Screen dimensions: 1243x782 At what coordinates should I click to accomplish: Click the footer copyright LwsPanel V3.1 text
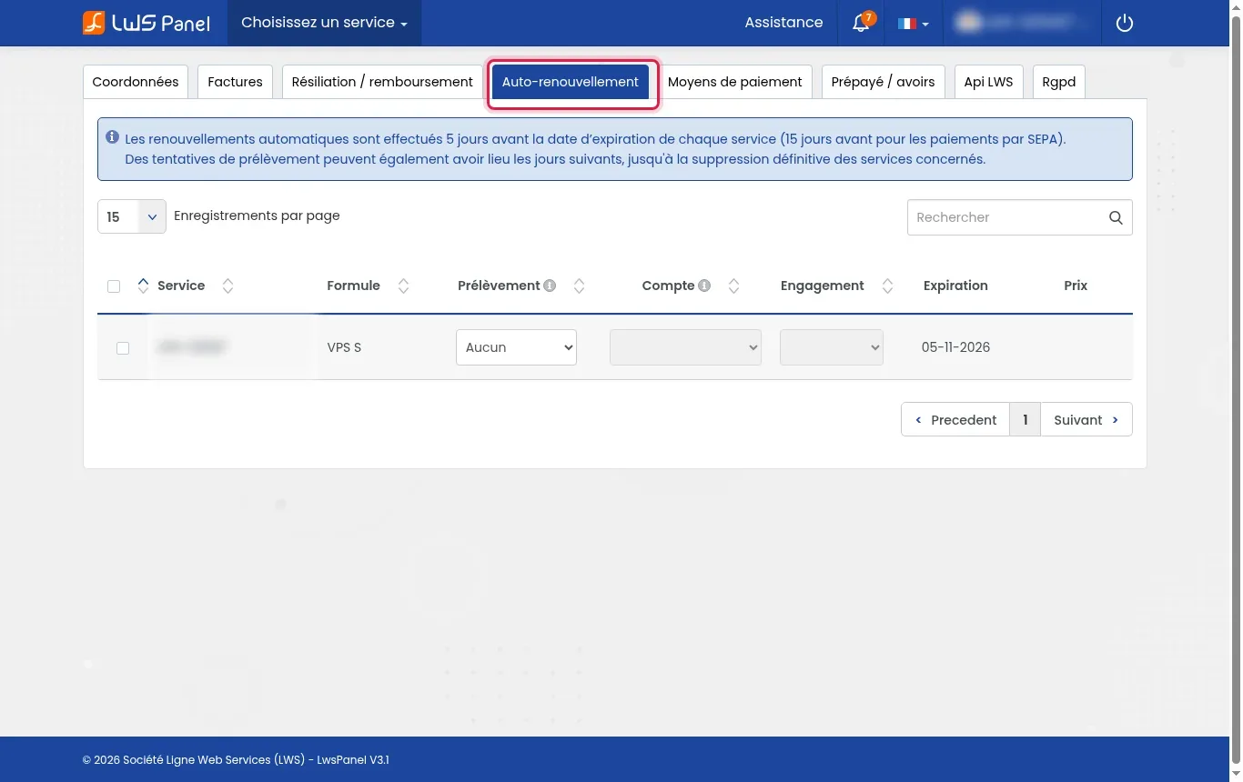(x=236, y=760)
